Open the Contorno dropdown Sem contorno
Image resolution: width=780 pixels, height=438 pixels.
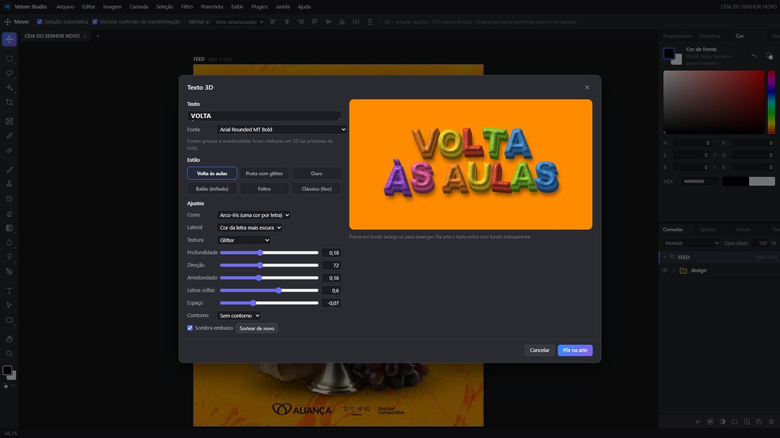(238, 316)
